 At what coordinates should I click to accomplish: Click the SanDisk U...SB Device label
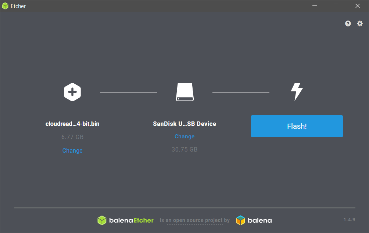click(x=184, y=124)
